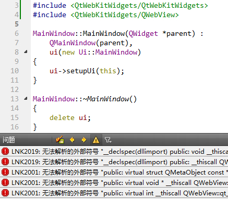
Task: Click line number 10 in gutter
Action: [15, 71]
